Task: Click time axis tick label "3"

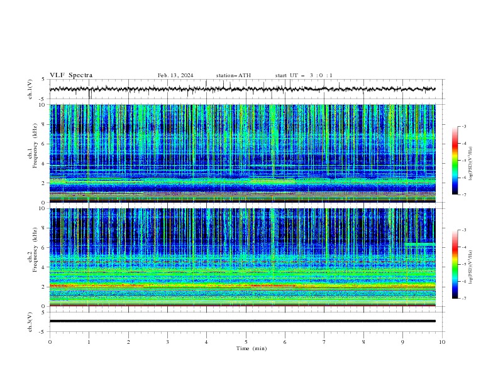Action: click(x=167, y=342)
